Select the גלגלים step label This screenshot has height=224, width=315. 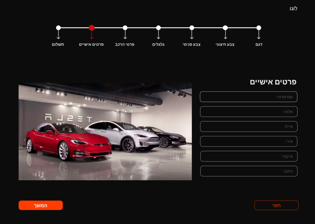[158, 44]
